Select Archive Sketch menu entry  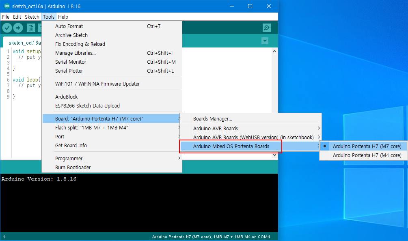point(112,35)
